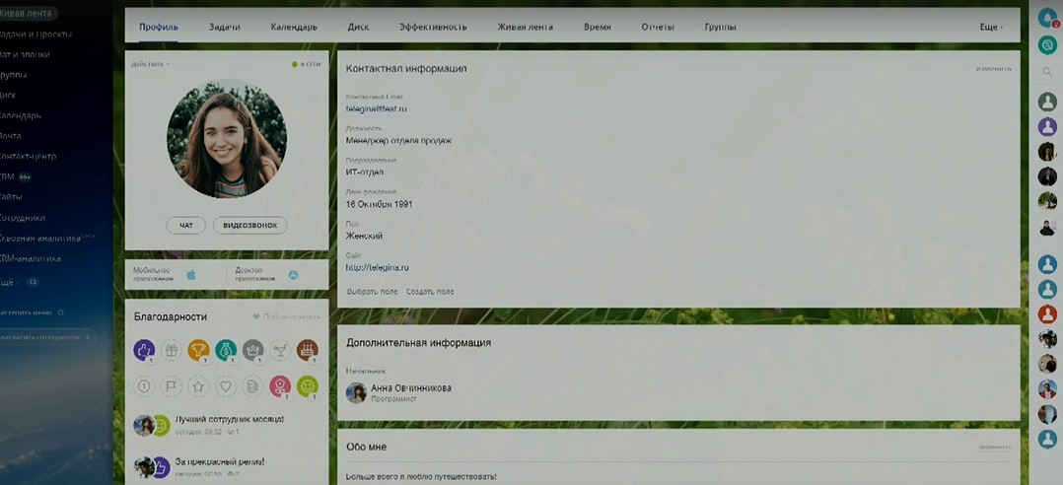1063x485 pixels.
Task: Open the Отчеты tab
Action: (658, 27)
